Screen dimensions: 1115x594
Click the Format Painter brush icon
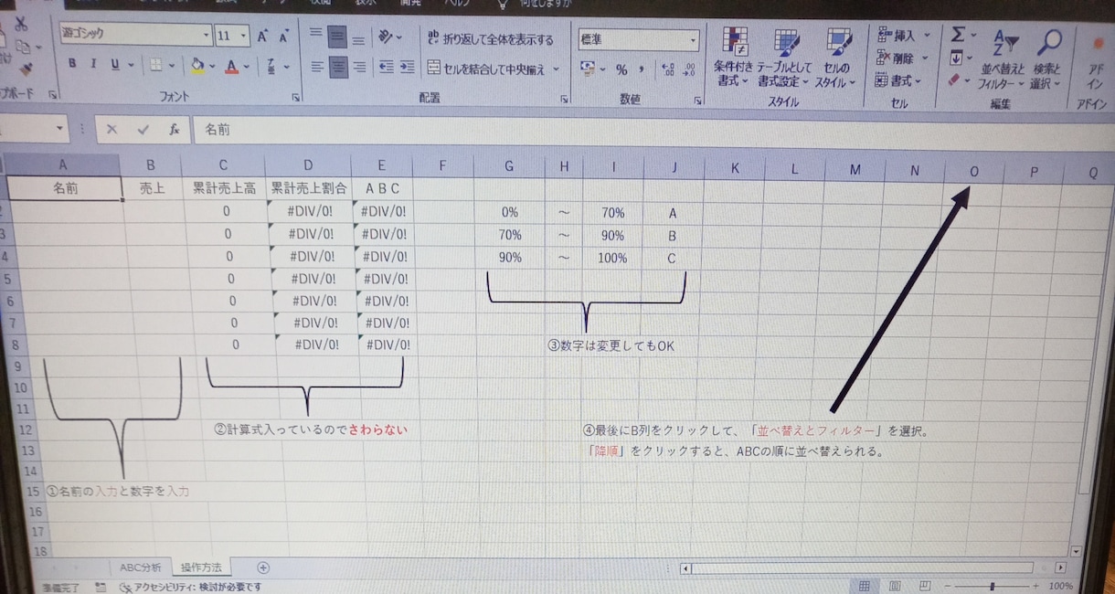coord(26,68)
